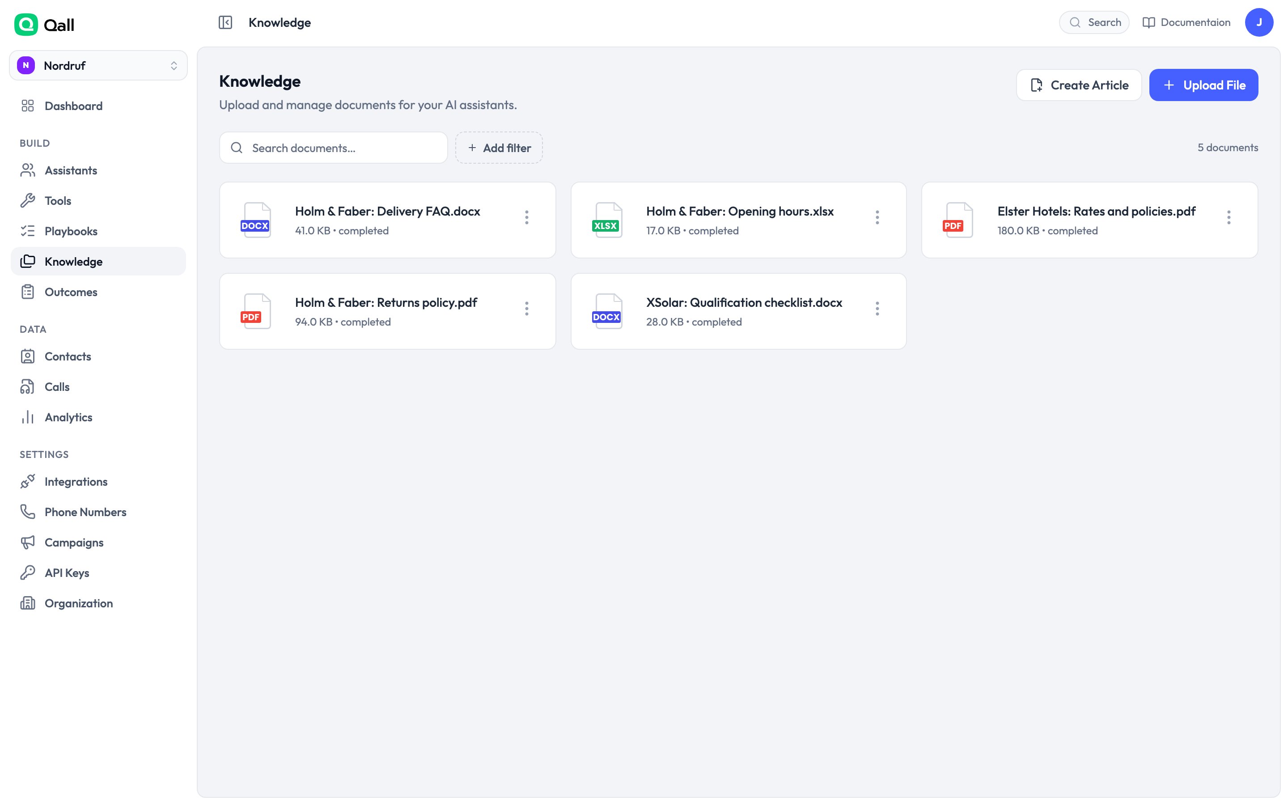1288x805 pixels.
Task: Click the Upload File button
Action: (1203, 85)
